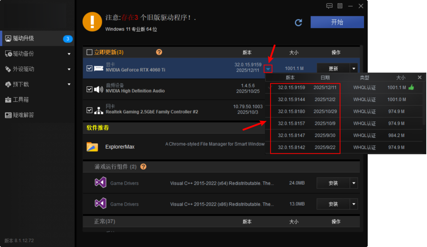Image resolution: width=427 pixels, height=247 pixels.
Task: Click the ExplorerMax folder icon
Action: [x=92, y=147]
